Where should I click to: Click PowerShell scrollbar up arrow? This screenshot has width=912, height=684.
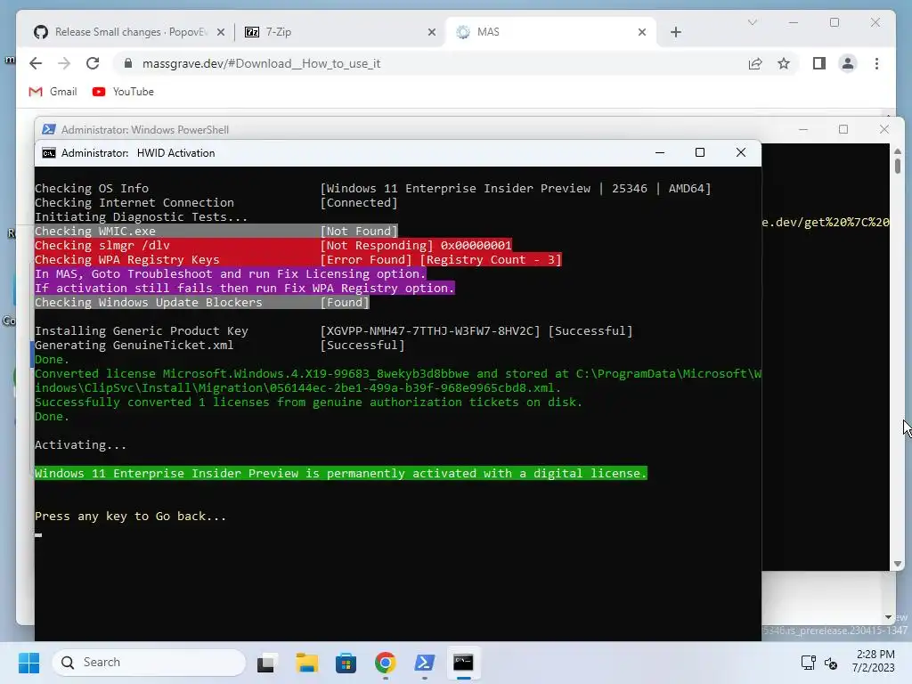point(898,151)
